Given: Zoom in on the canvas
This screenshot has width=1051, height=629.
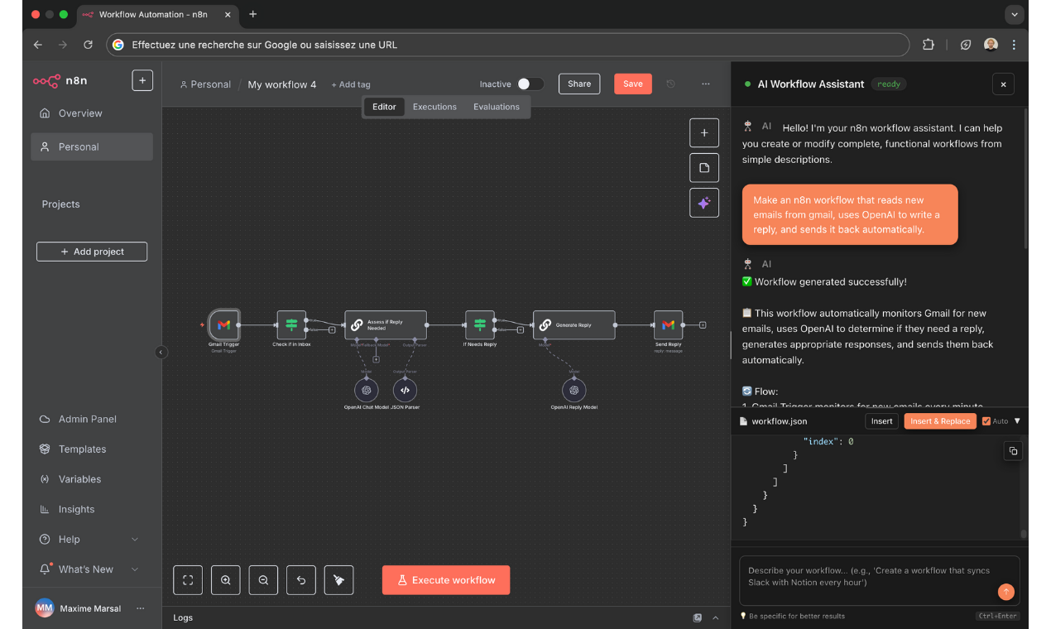Looking at the screenshot, I should coord(226,580).
